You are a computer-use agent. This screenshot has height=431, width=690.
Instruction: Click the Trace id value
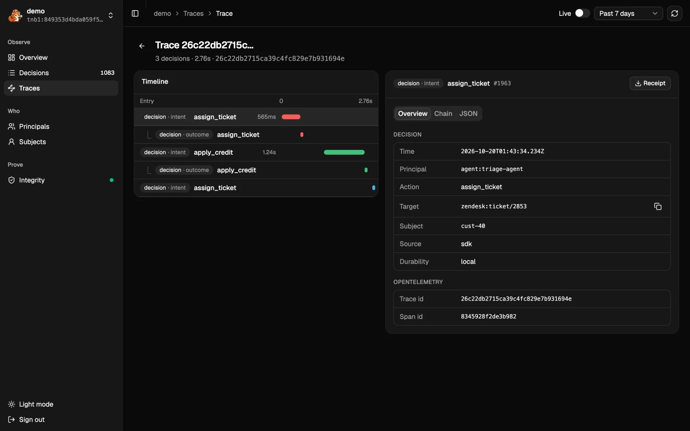pyautogui.click(x=516, y=299)
